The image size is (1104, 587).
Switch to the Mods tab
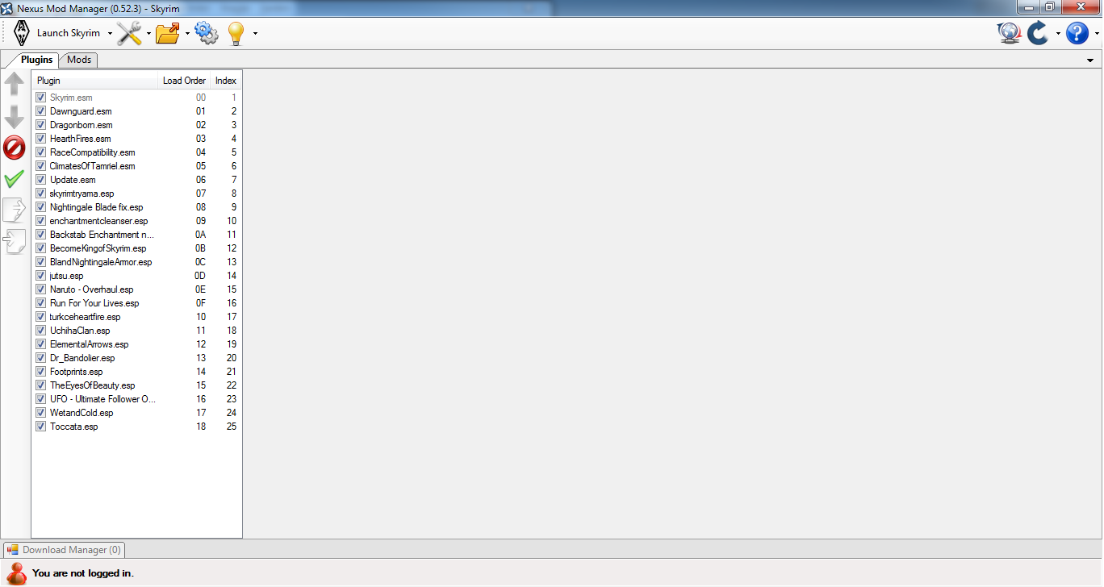tap(79, 60)
